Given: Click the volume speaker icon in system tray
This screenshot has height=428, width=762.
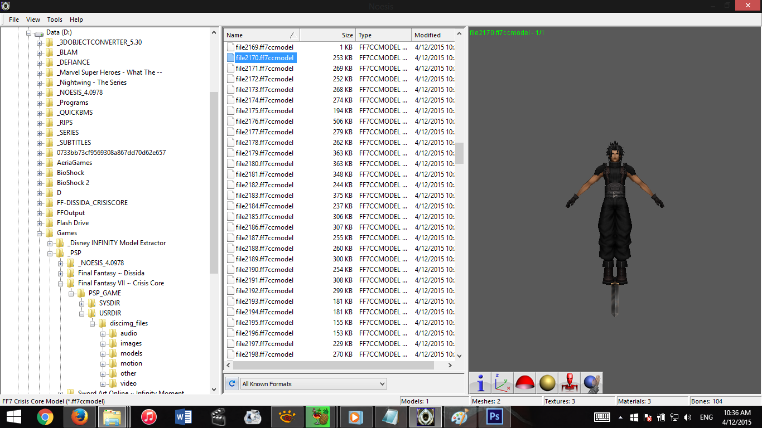Looking at the screenshot, I should tap(688, 417).
